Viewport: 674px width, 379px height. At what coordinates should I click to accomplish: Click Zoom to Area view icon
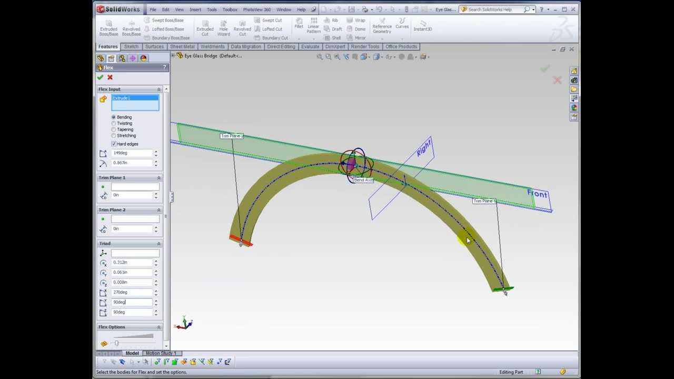tap(328, 57)
